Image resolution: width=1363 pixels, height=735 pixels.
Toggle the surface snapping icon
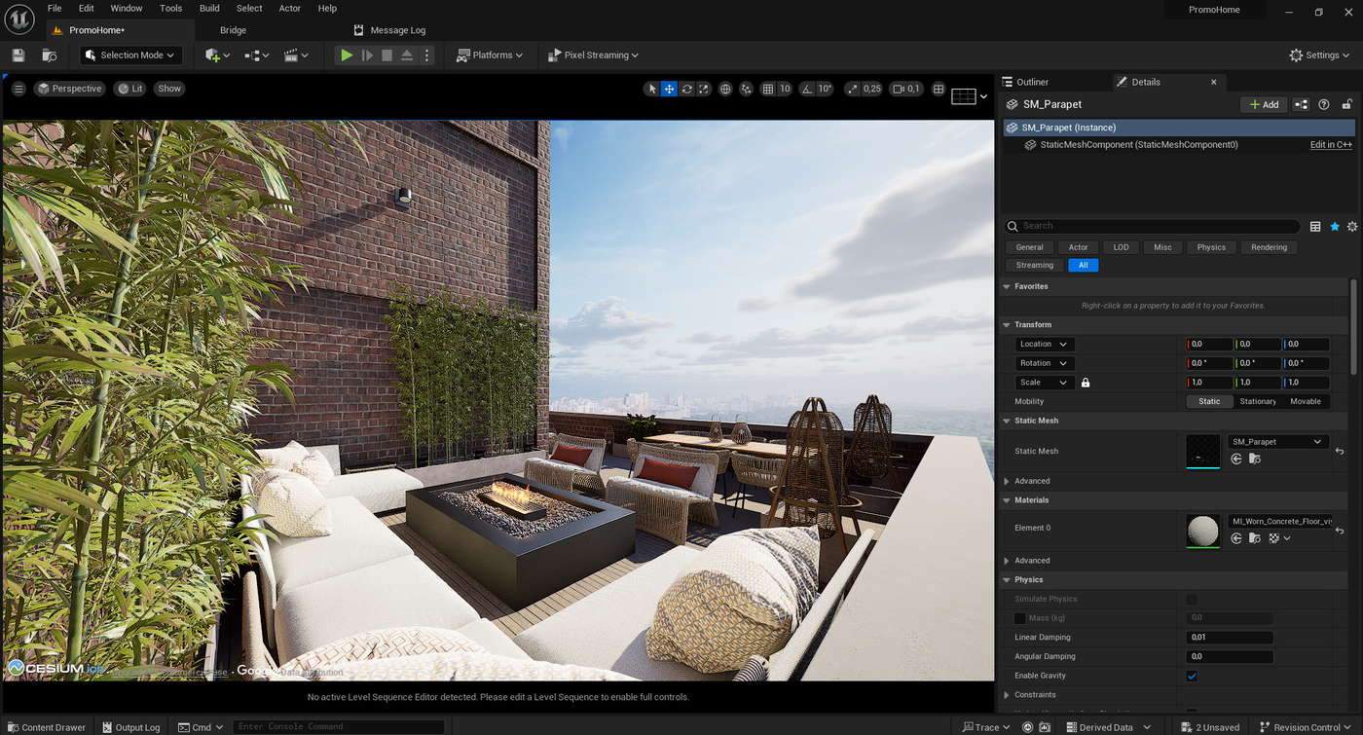(746, 89)
